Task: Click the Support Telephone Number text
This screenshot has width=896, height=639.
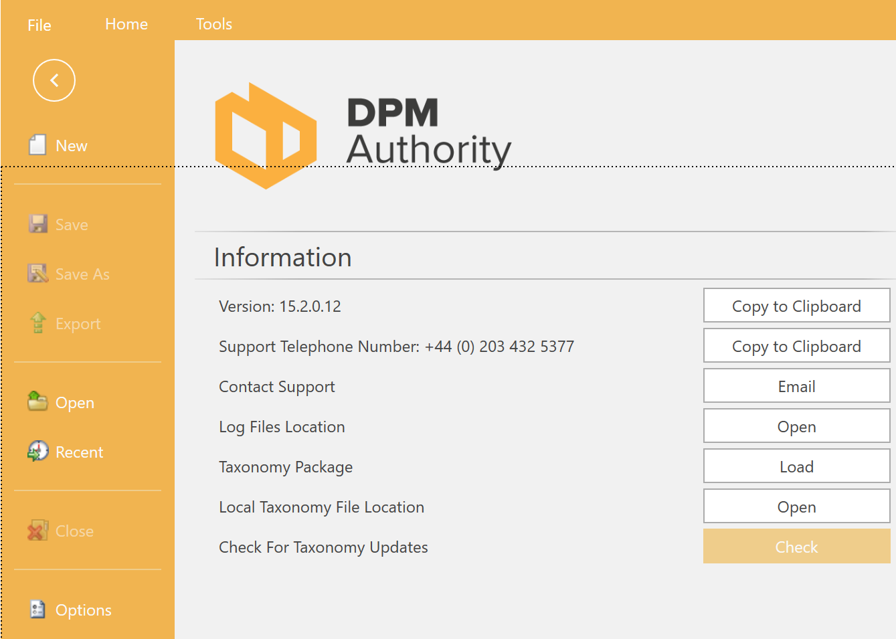Action: click(x=396, y=347)
